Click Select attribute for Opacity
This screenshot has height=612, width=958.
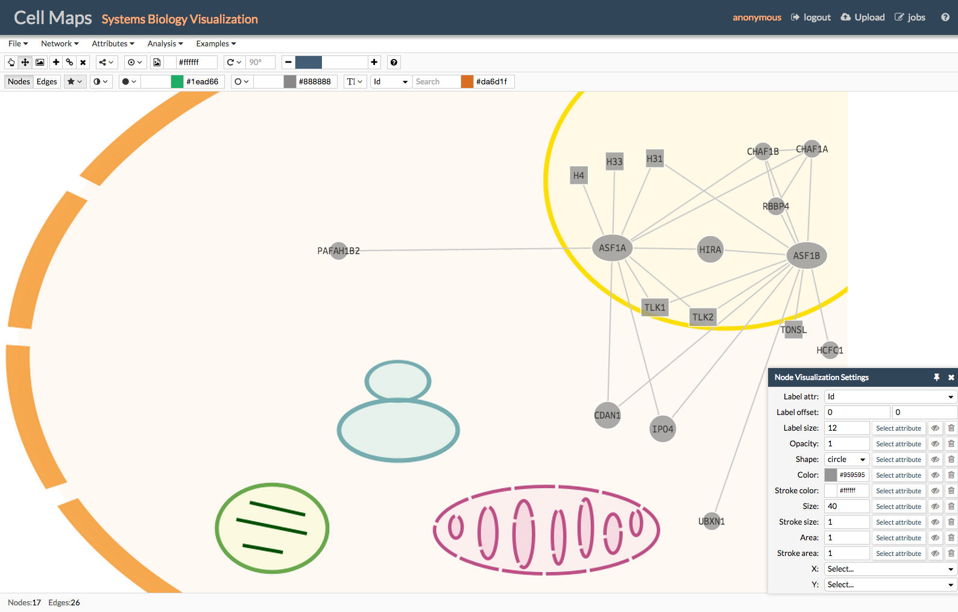click(x=898, y=444)
